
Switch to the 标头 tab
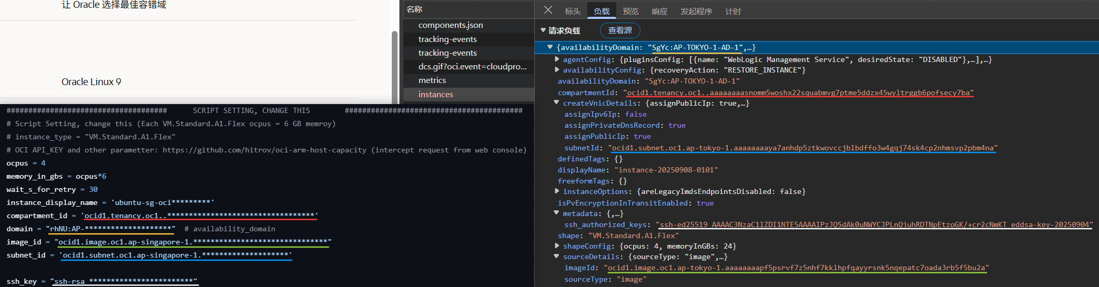tap(573, 11)
